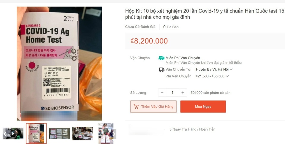Decrease quantity with the minus button
The width and height of the screenshot is (285, 144).
[162, 93]
